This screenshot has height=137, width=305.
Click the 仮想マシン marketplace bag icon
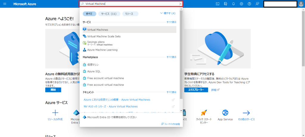click(x=84, y=65)
